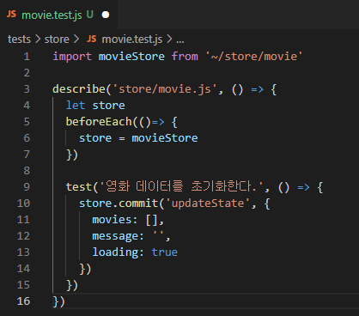Click line number 1 in the gutter
This screenshot has width=359, height=316.
click(x=27, y=57)
